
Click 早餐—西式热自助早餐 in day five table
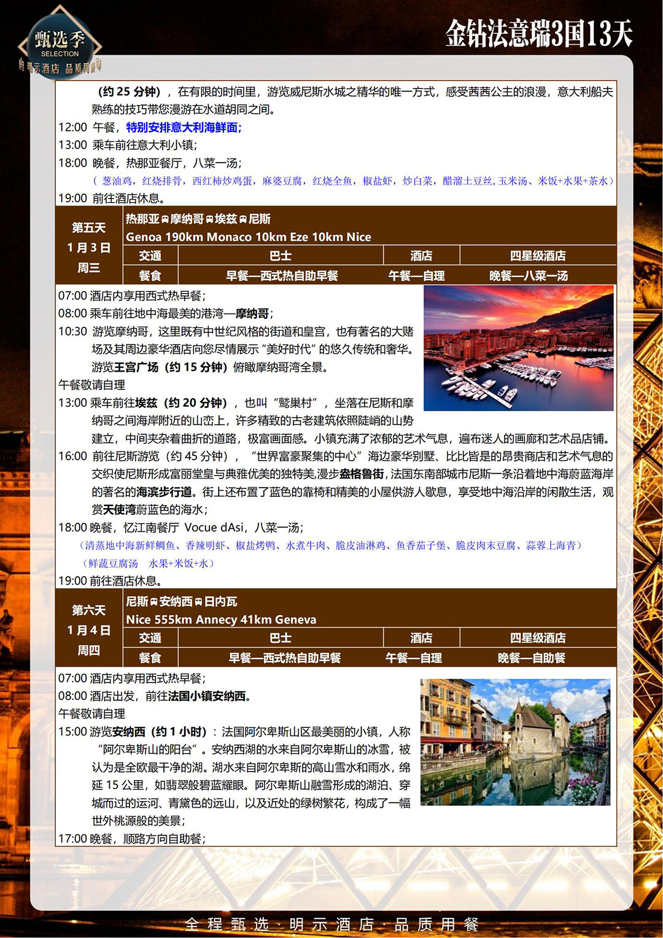coord(282,276)
